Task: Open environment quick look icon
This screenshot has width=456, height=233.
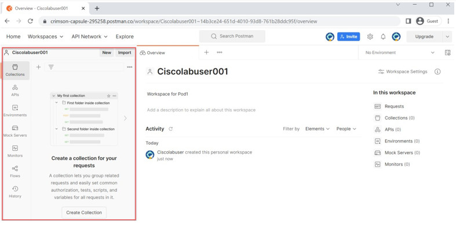Action: [x=447, y=53]
